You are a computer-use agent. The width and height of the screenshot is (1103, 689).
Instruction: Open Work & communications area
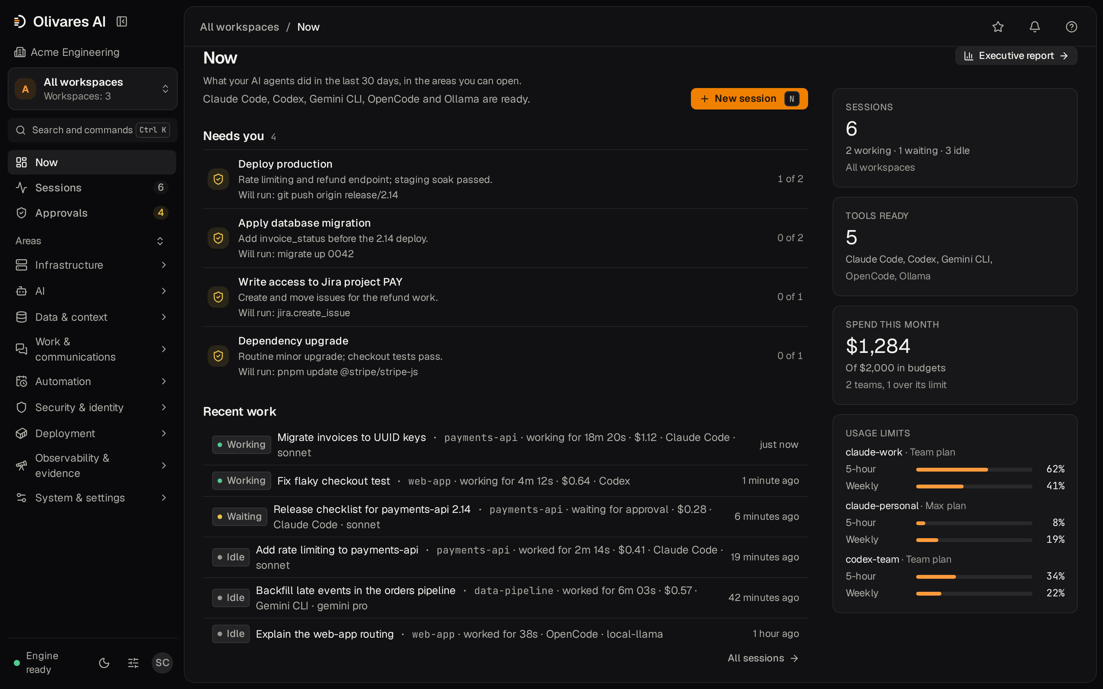click(x=92, y=349)
